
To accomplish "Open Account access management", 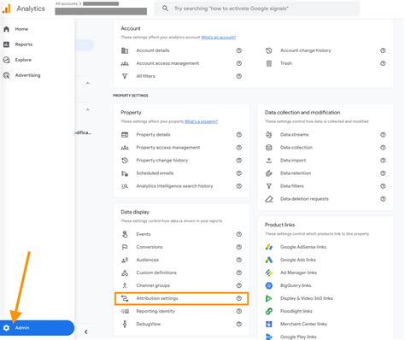I will (x=167, y=63).
